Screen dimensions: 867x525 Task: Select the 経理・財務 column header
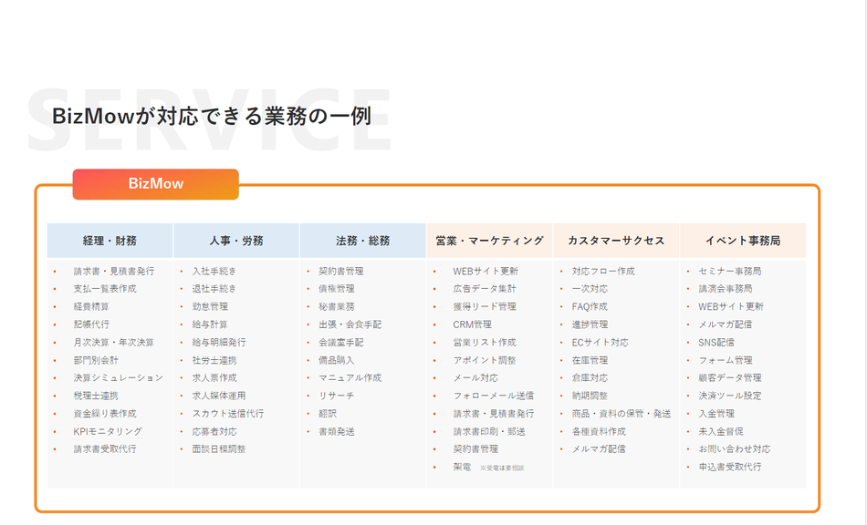click(x=110, y=241)
